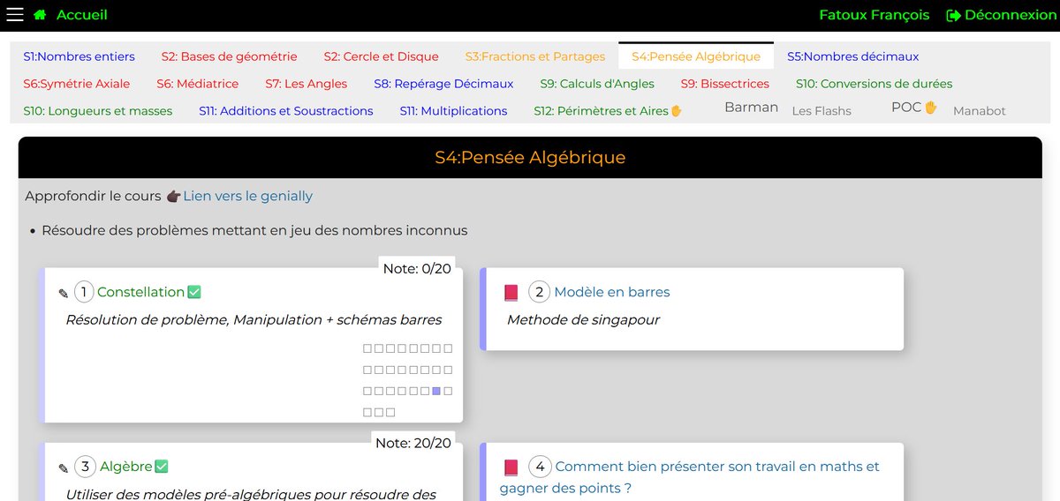
Task: Select S9: Calculs d'Angles tab
Action: (x=597, y=84)
